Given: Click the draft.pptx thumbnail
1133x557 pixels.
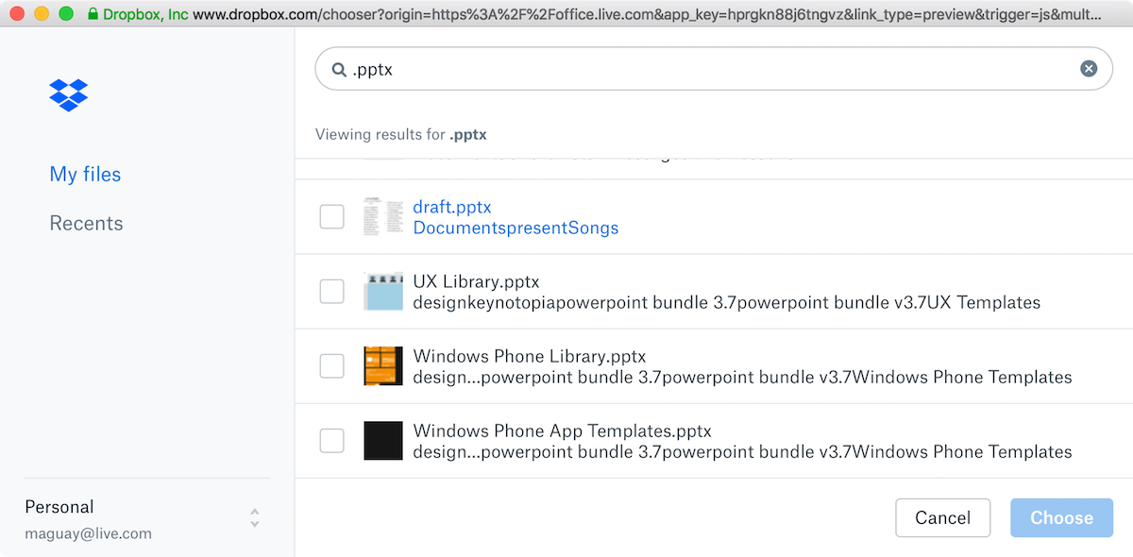Looking at the screenshot, I should coord(383,216).
